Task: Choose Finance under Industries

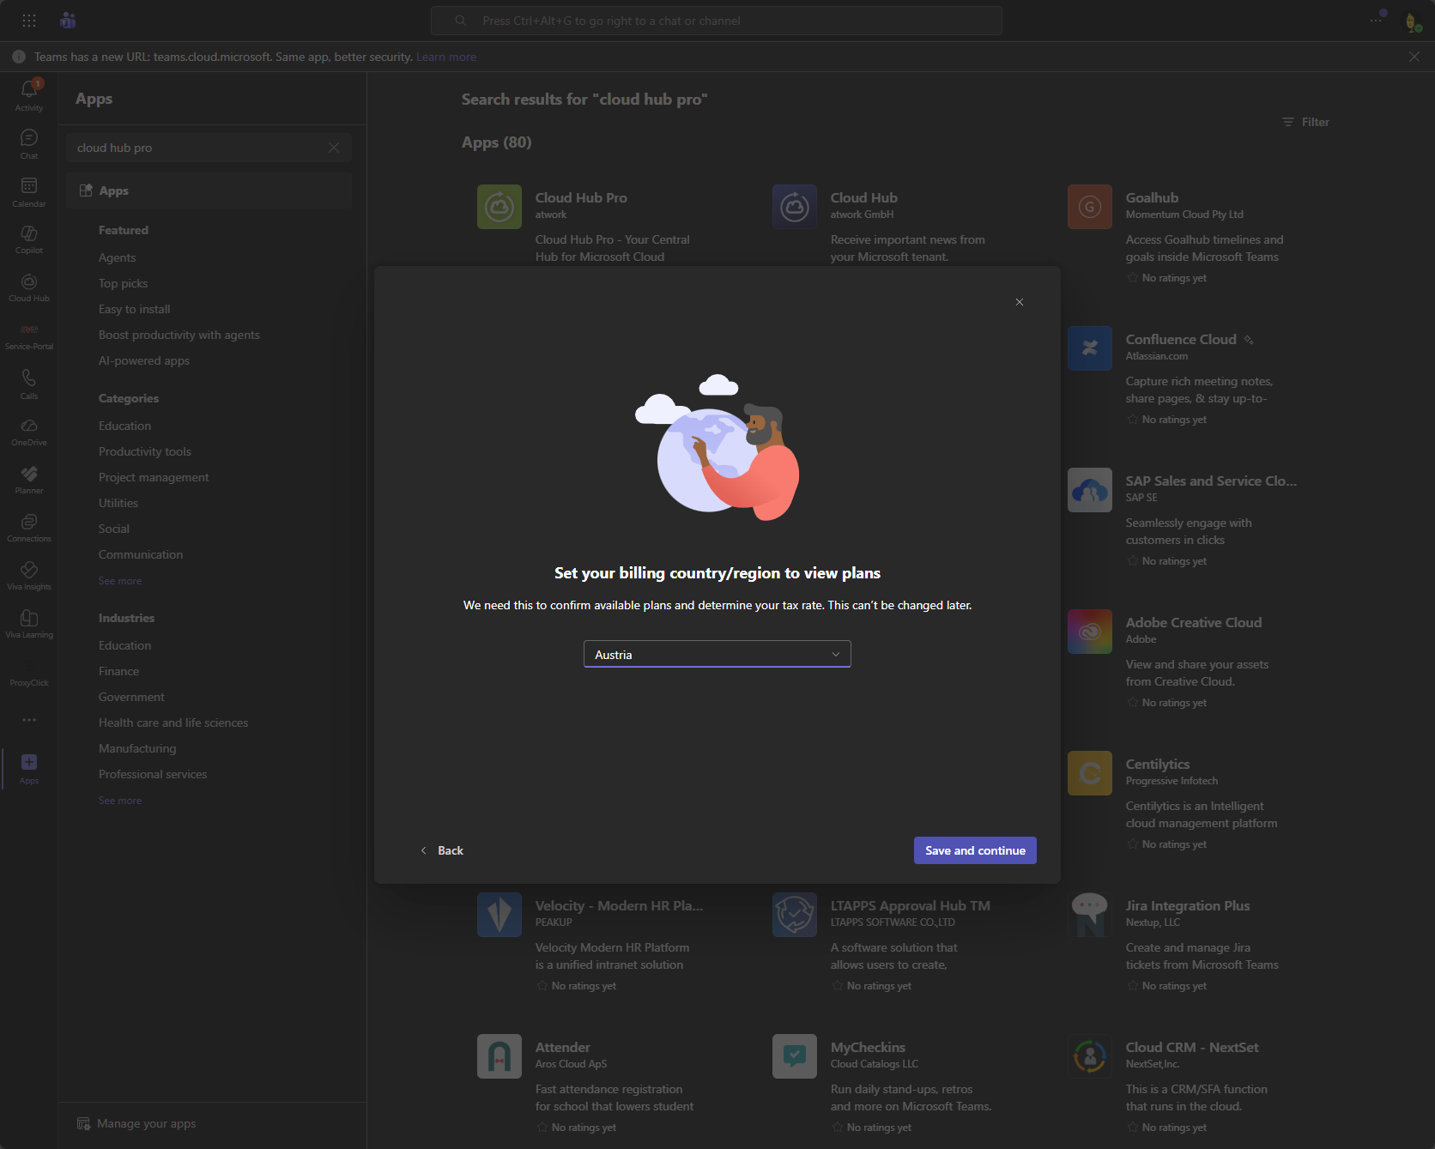Action: (x=119, y=671)
